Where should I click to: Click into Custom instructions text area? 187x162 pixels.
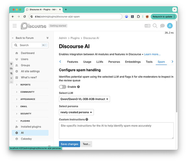(x=116, y=131)
